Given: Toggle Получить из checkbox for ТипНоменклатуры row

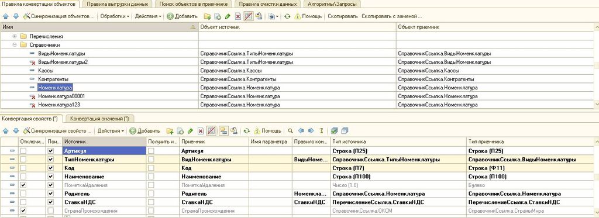Looking at the screenshot, I should (152, 159).
